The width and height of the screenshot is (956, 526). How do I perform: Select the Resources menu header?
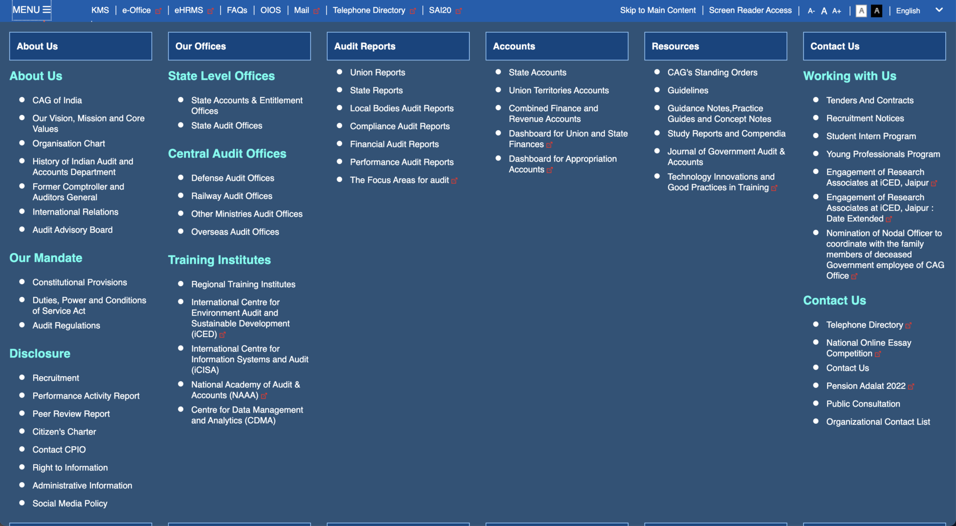coord(715,46)
